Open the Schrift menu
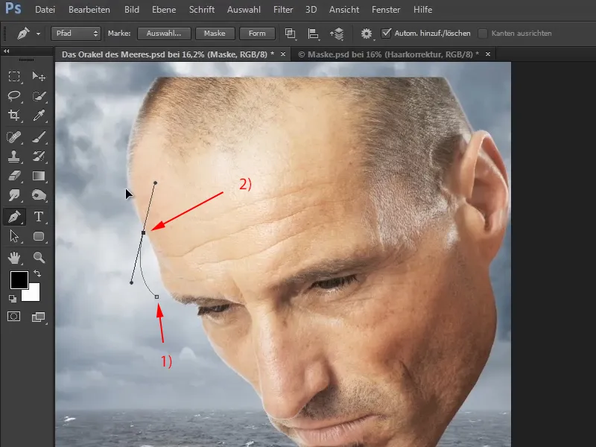 (x=202, y=10)
